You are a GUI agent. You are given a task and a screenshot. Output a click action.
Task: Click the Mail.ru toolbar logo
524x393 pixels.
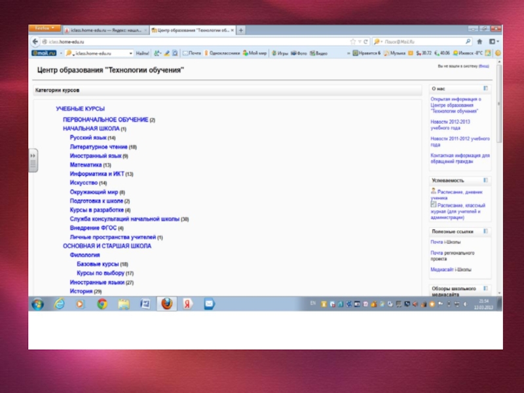pos(41,52)
